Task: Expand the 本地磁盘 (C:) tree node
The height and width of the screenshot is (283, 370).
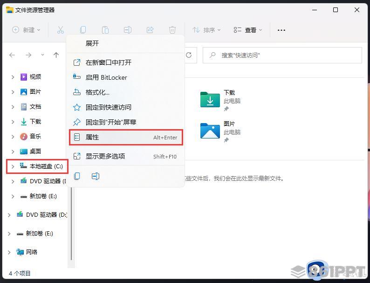Action: pyautogui.click(x=13, y=166)
